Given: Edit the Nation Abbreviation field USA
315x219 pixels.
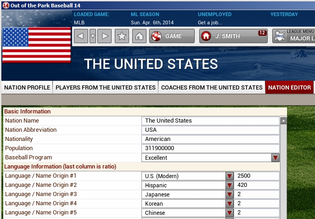Looking at the screenshot, I should pyautogui.click(x=210, y=130).
